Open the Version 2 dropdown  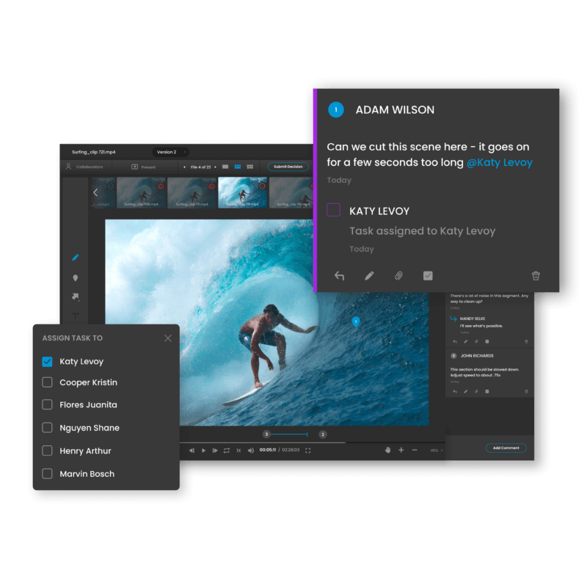(x=170, y=152)
